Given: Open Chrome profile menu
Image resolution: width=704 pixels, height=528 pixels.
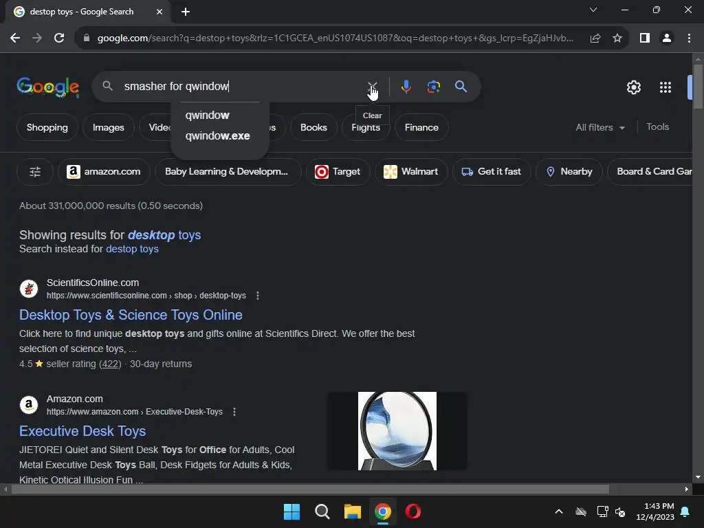Looking at the screenshot, I should point(667,38).
